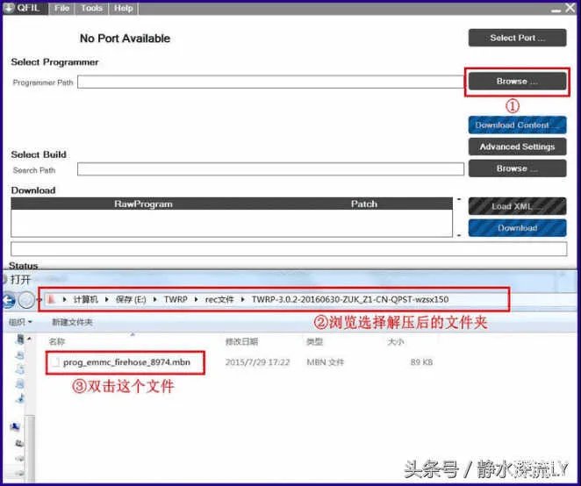
Task: Click into the Search Path input field
Action: (270, 169)
